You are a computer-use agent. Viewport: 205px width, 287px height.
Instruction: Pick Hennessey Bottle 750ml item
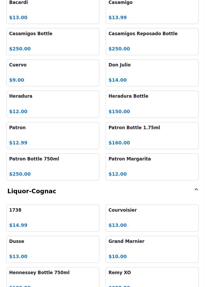(53, 277)
